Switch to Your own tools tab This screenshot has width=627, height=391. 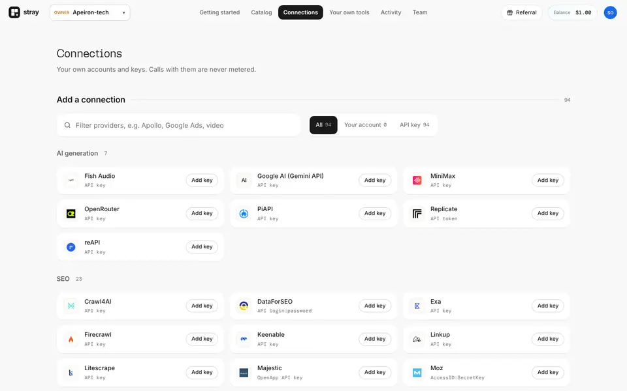(x=349, y=12)
